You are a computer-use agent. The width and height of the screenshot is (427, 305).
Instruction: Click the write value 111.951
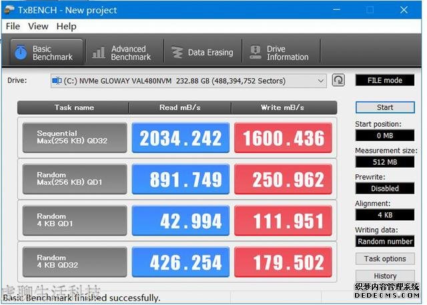(x=283, y=220)
